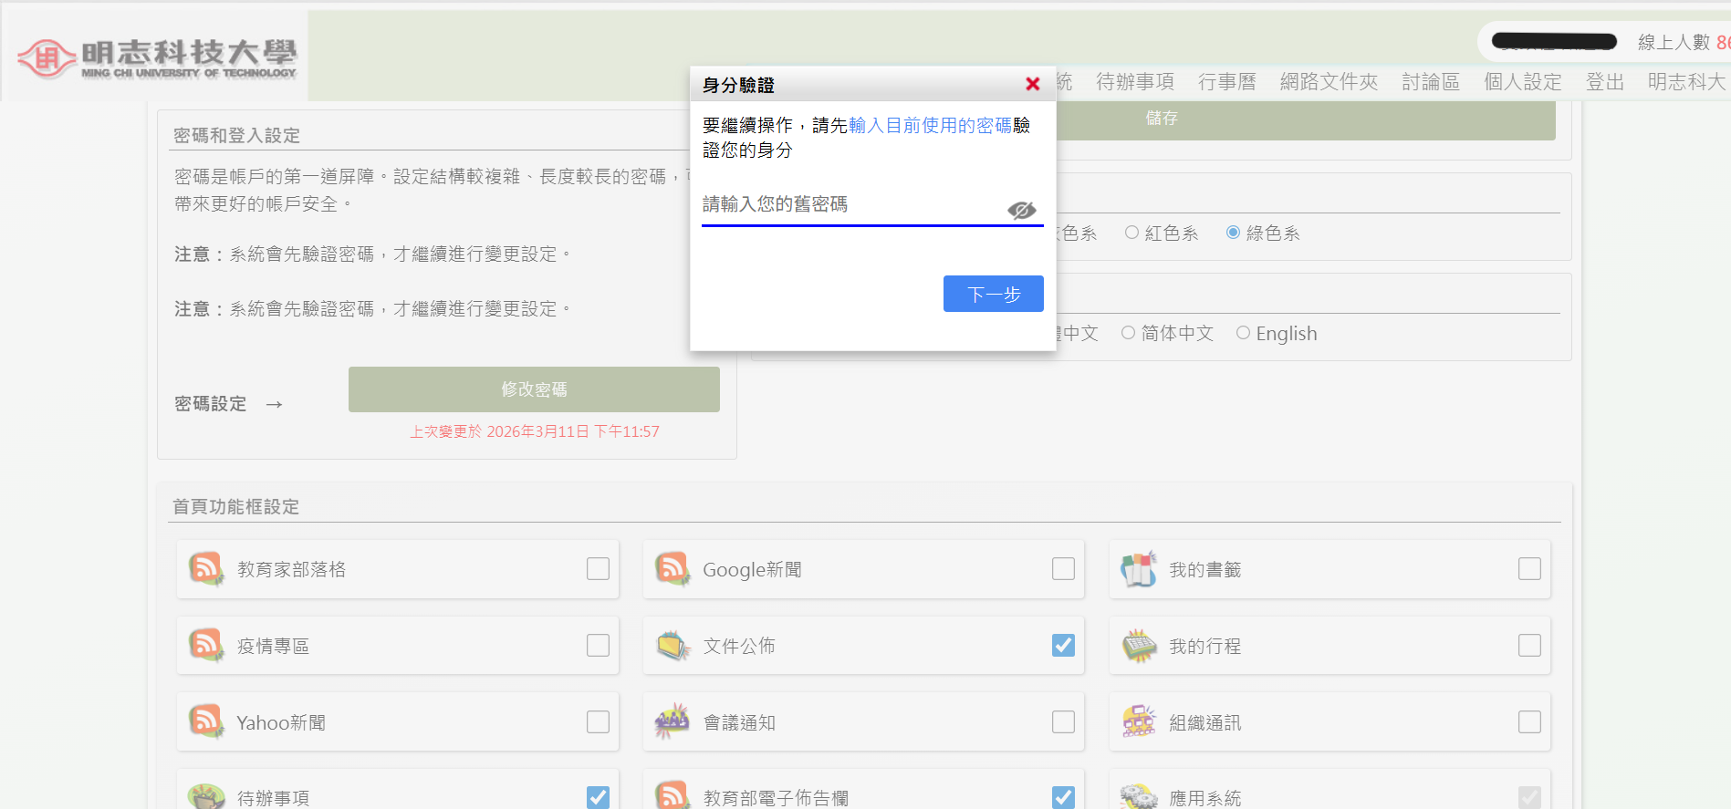The width and height of the screenshot is (1731, 809).
Task: Open 待辦事項 in the top menu
Action: pyautogui.click(x=1135, y=81)
